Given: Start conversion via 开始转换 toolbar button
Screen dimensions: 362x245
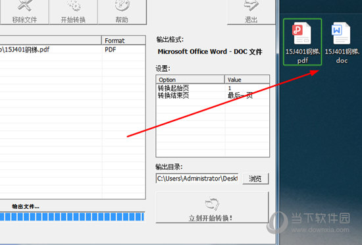Looking at the screenshot, I should (73, 12).
